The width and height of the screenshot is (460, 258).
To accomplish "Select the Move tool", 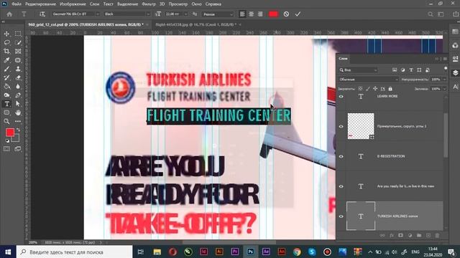I will tap(6, 34).
